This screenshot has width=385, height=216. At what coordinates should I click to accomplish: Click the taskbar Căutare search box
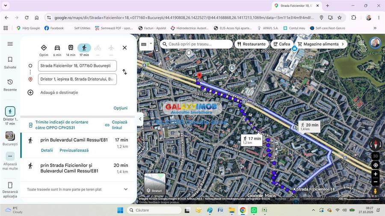point(154,210)
